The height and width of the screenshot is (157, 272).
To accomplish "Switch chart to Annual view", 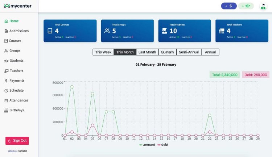I will point(210,52).
